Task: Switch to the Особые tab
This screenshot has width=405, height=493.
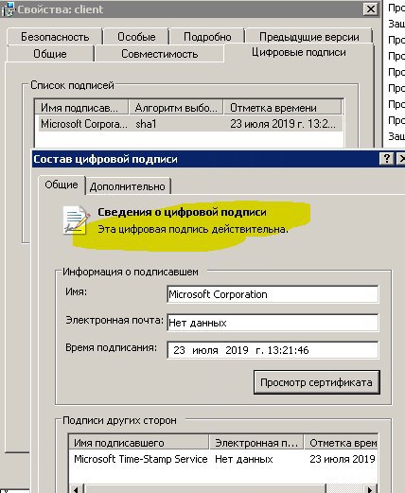Action: (136, 37)
